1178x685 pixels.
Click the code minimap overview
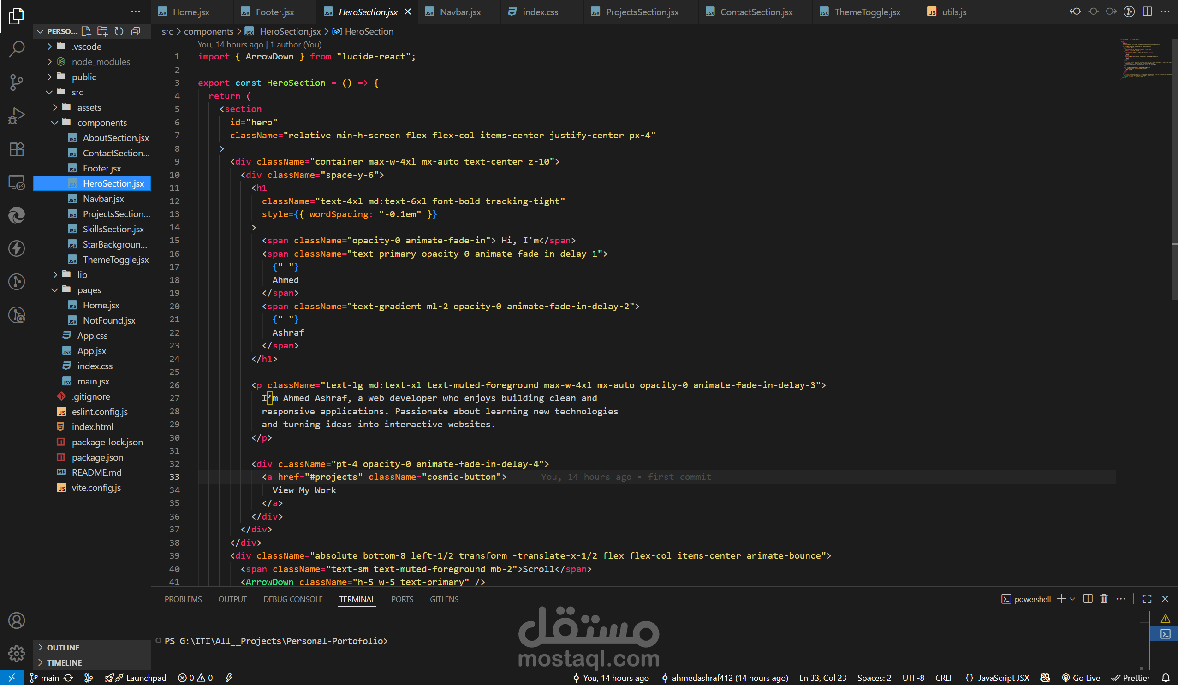(1145, 59)
